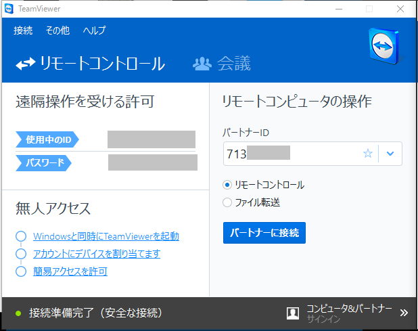The width and height of the screenshot is (418, 331).
Task: Click the masked パスワード value
Action: point(153,162)
